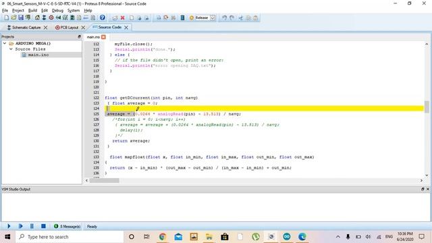Viewport: 432px width, 243px height.
Task: Stop the simulation
Action: pos(43,226)
